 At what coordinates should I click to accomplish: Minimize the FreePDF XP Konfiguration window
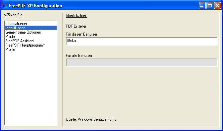[202, 6]
